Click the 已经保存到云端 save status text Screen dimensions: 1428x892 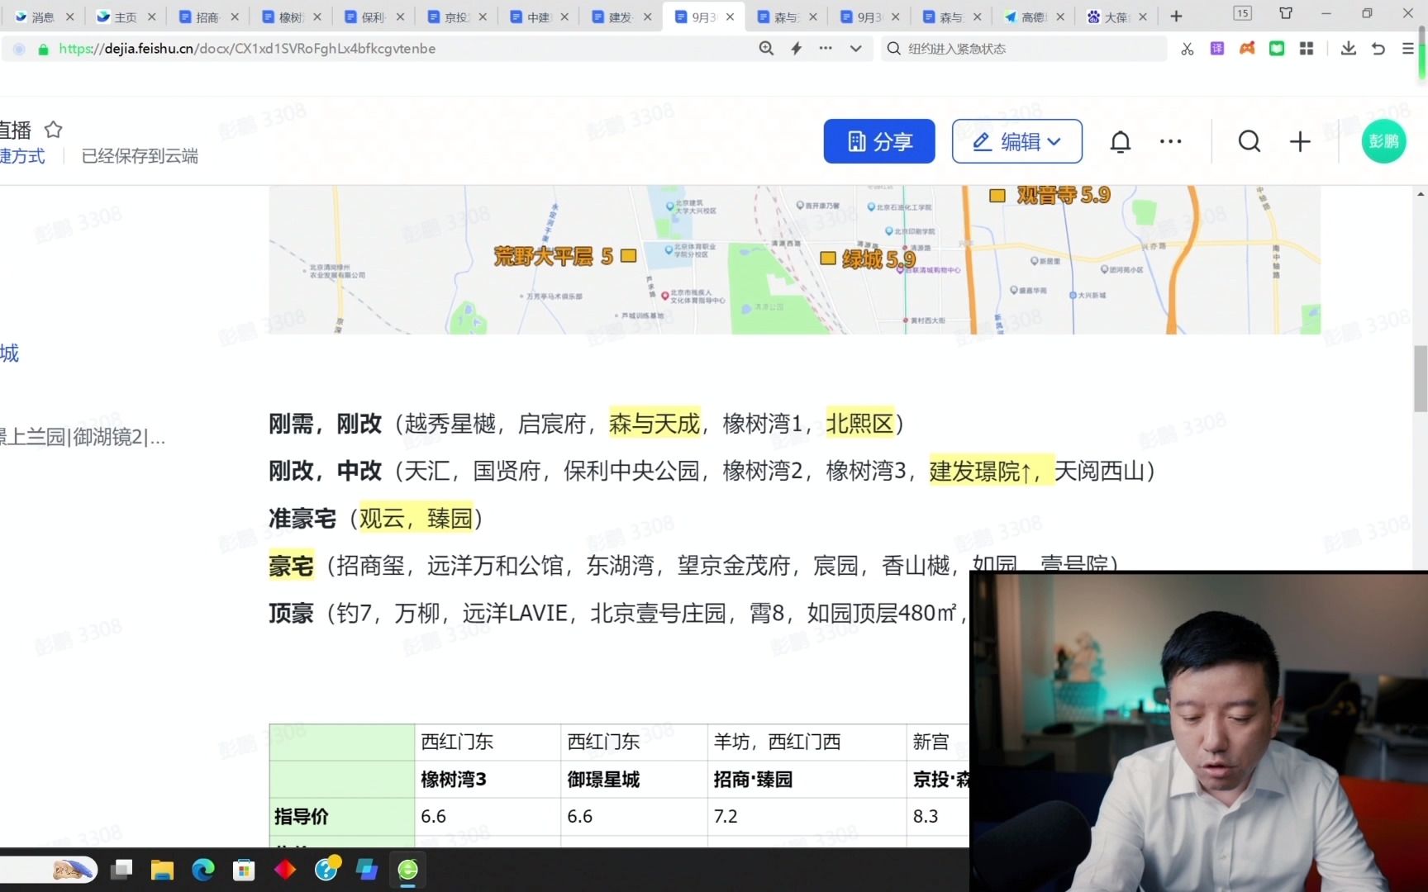point(140,156)
